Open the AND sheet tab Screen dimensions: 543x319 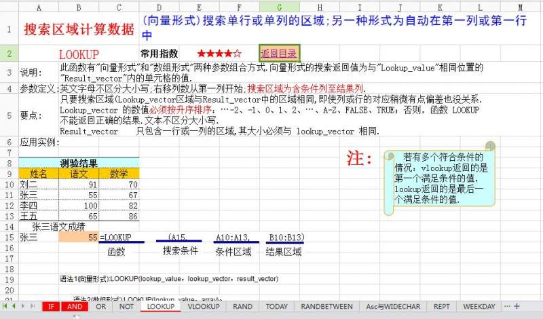pyautogui.click(x=75, y=307)
